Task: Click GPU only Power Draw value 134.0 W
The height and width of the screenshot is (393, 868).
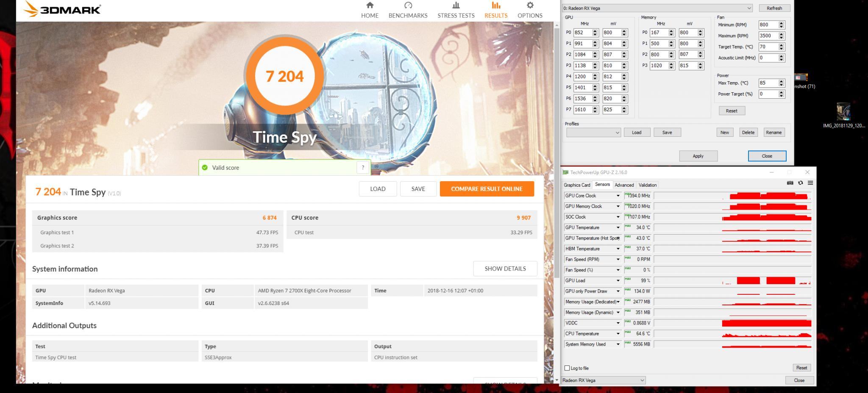Action: tap(642, 291)
